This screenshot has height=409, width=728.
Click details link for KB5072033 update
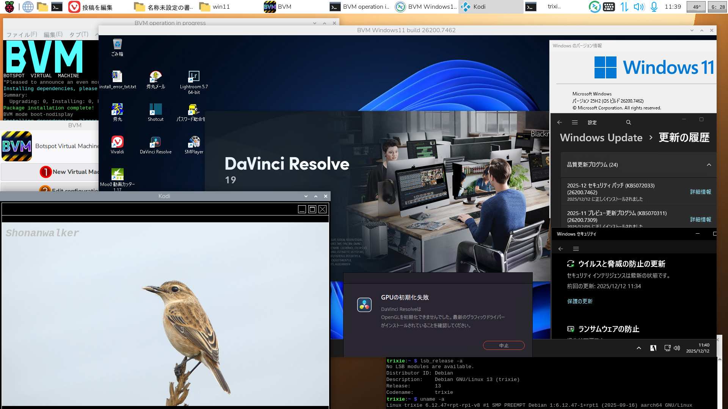(700, 192)
